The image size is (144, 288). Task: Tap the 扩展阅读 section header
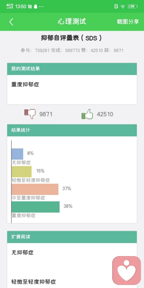(72, 237)
